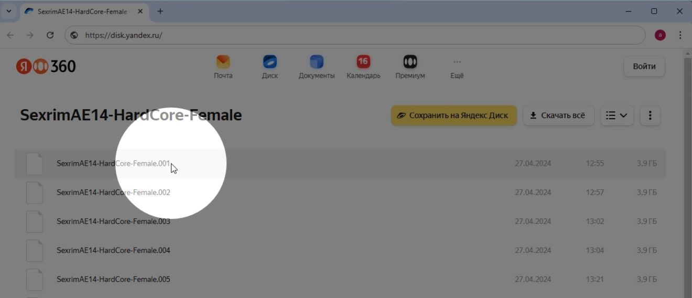
Task: Open the Почта mail icon
Action: [x=223, y=62]
